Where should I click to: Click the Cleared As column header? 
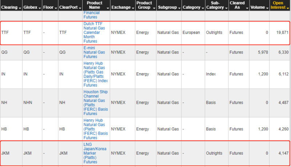point(239,5)
